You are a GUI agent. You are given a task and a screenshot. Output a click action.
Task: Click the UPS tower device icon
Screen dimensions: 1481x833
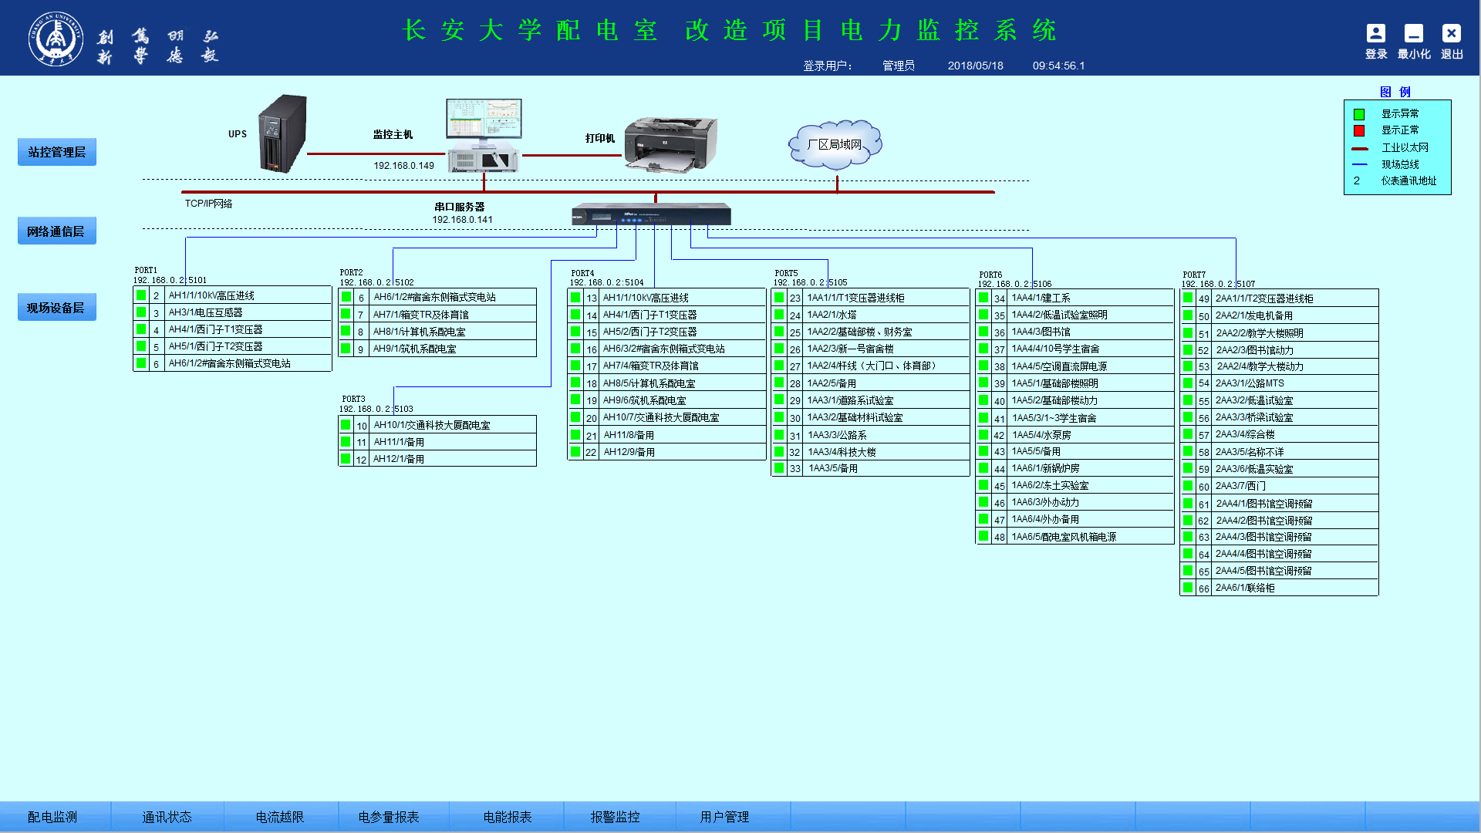click(x=282, y=133)
